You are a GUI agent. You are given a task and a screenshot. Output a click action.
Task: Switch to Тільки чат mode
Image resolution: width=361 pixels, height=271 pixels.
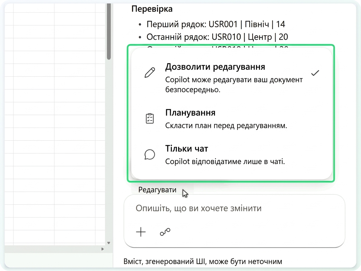coord(232,155)
